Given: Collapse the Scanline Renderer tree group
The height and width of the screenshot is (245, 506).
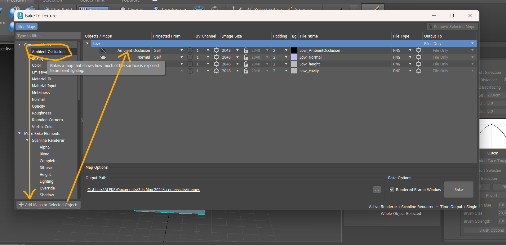Looking at the screenshot, I should [x=27, y=140].
